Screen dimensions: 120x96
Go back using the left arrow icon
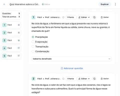[4, 4]
